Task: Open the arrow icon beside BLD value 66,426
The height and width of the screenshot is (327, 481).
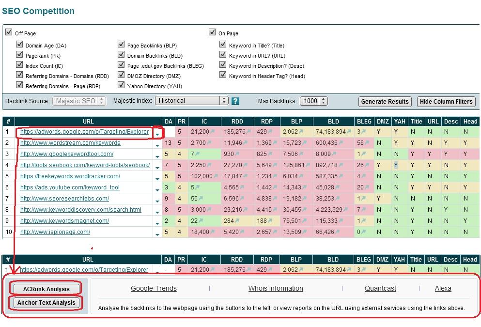Action: click(338, 232)
